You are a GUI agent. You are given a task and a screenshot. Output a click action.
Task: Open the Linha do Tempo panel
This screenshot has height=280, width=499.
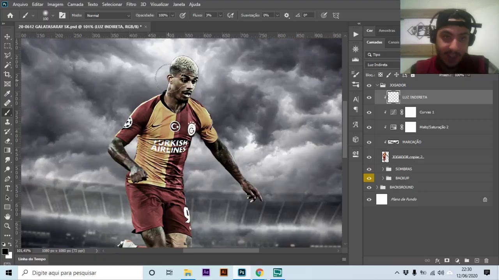click(32, 259)
